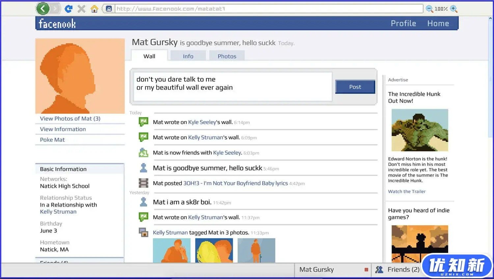Click the red chat status square

pos(366,270)
